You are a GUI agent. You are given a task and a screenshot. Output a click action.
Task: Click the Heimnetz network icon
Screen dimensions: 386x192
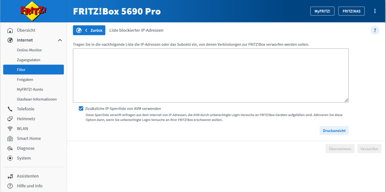tap(10, 119)
